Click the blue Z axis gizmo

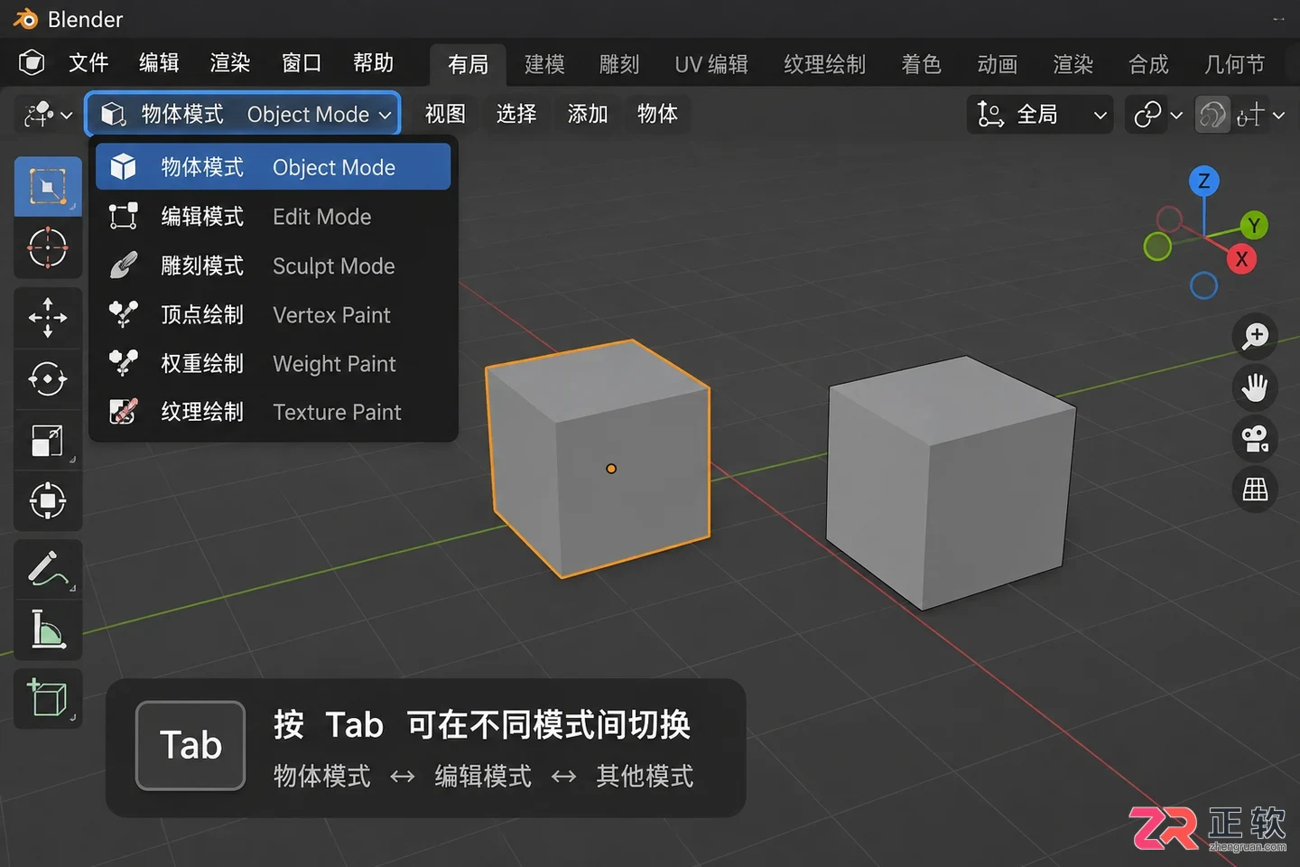coord(1203,181)
